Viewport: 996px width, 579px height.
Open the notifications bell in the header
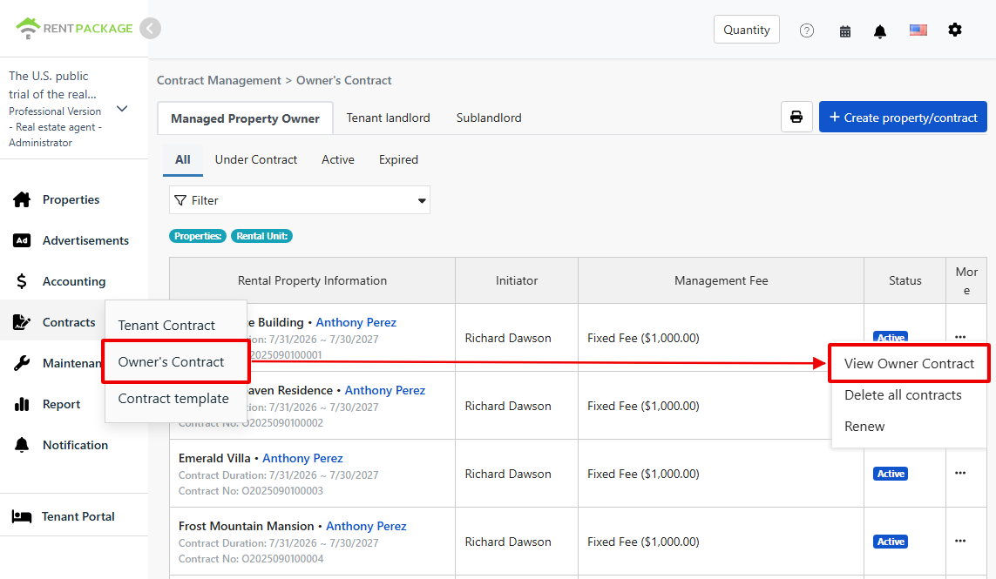880,31
